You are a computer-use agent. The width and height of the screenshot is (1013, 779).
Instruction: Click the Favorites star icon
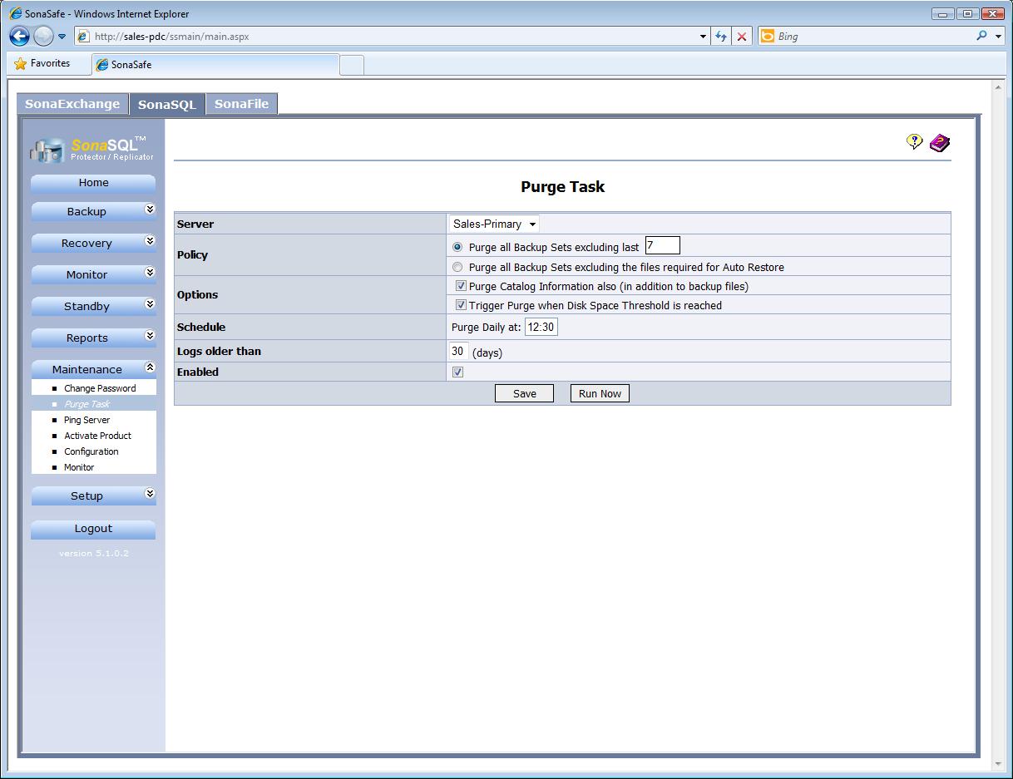tap(21, 64)
